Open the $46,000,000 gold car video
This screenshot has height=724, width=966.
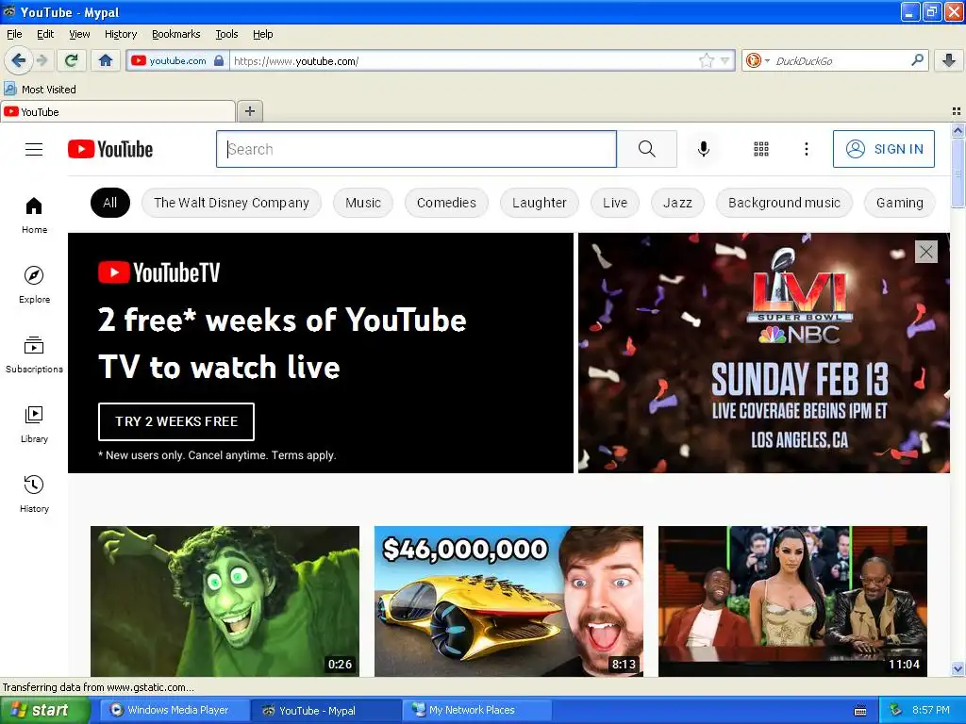point(508,601)
